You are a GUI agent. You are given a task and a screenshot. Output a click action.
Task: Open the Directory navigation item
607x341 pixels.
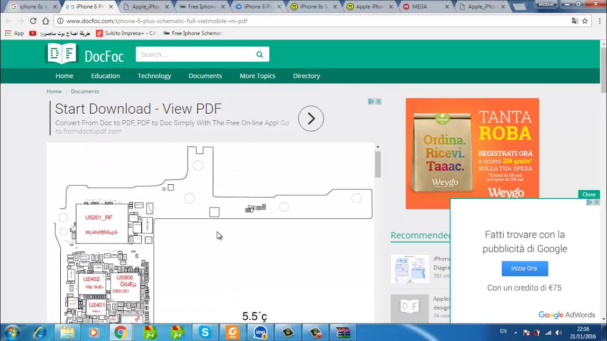306,76
